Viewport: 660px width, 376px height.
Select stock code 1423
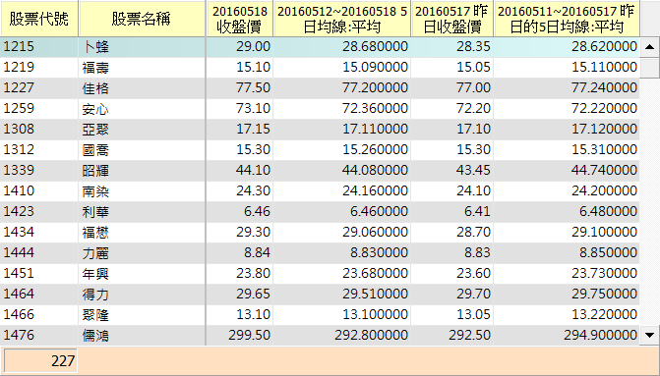tap(19, 211)
